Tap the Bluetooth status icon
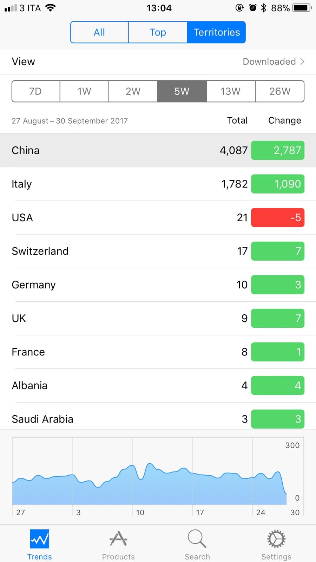The image size is (316, 562). click(264, 8)
